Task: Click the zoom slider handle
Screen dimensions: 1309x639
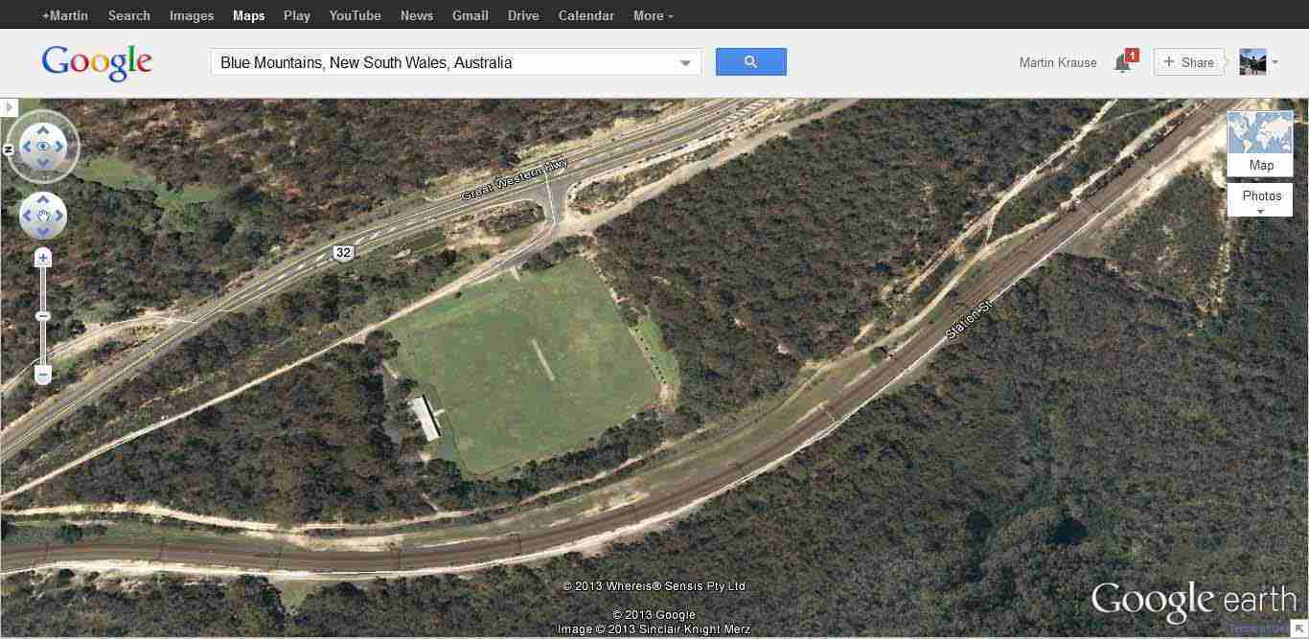Action: click(x=43, y=316)
